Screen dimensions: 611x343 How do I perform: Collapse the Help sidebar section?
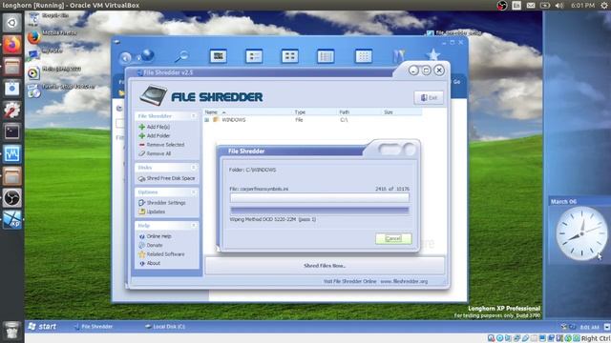(x=193, y=226)
